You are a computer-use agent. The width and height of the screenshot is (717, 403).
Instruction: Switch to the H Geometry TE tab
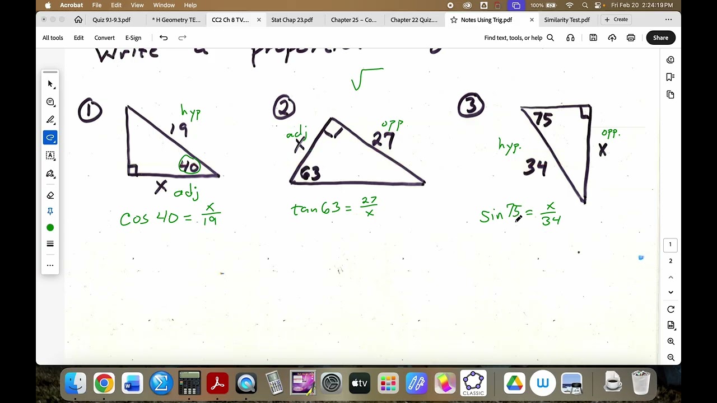176,20
